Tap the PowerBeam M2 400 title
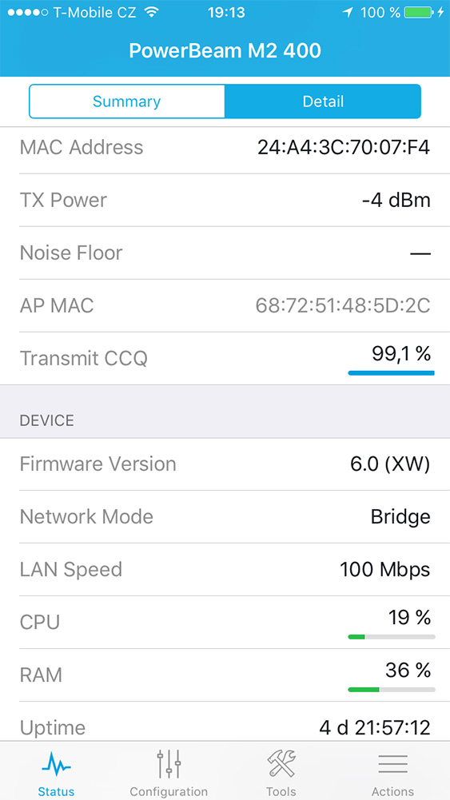 (x=225, y=51)
